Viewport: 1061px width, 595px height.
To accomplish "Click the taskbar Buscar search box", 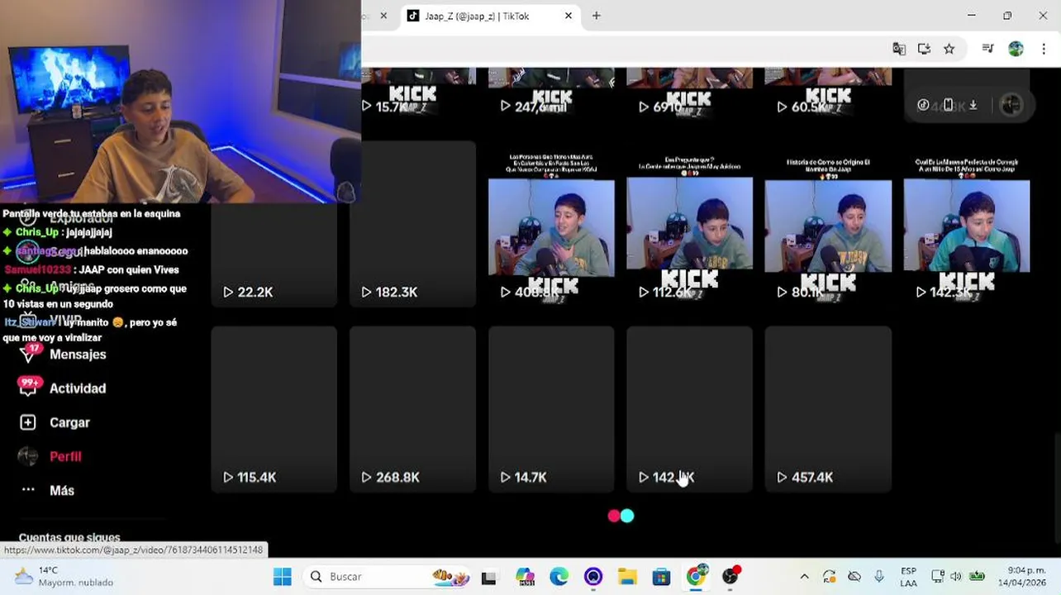I will [x=389, y=577].
